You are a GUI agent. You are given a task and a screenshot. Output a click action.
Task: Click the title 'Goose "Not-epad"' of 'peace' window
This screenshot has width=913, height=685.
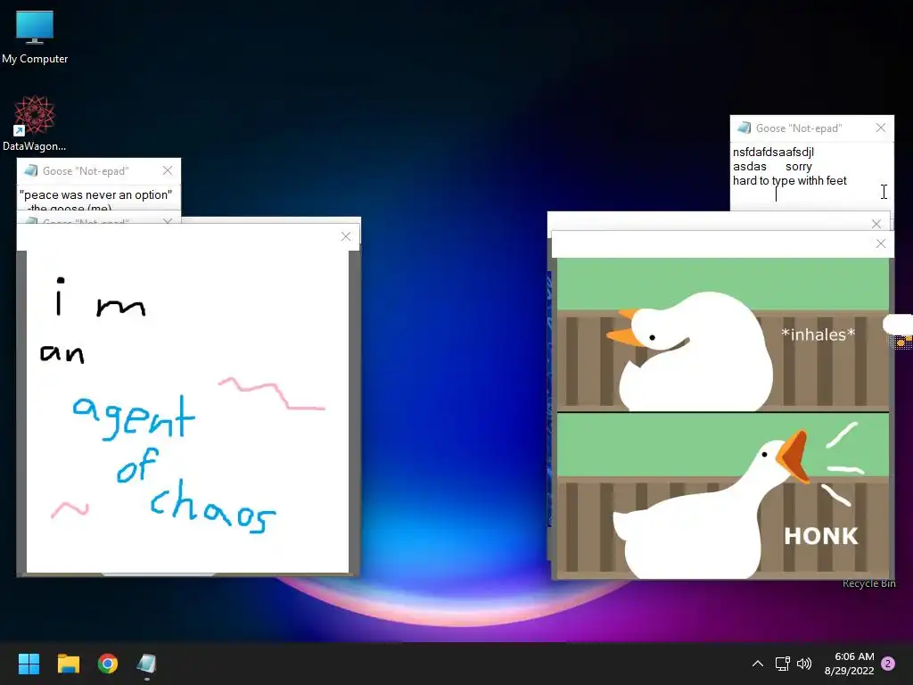coord(86,171)
